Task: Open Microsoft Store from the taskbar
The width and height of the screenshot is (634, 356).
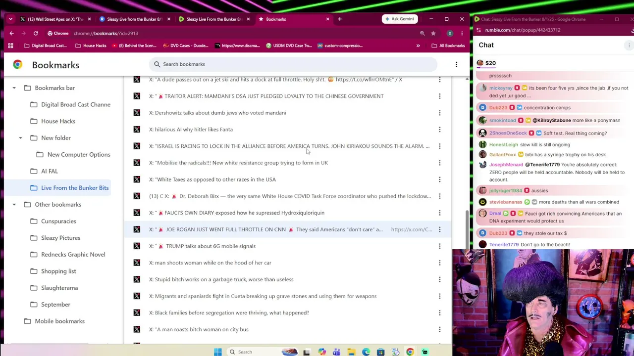Action: (x=380, y=352)
